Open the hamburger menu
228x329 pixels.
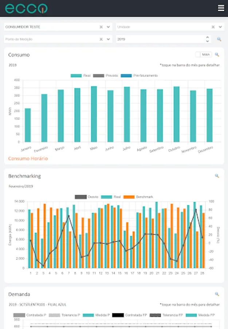pos(221,8)
